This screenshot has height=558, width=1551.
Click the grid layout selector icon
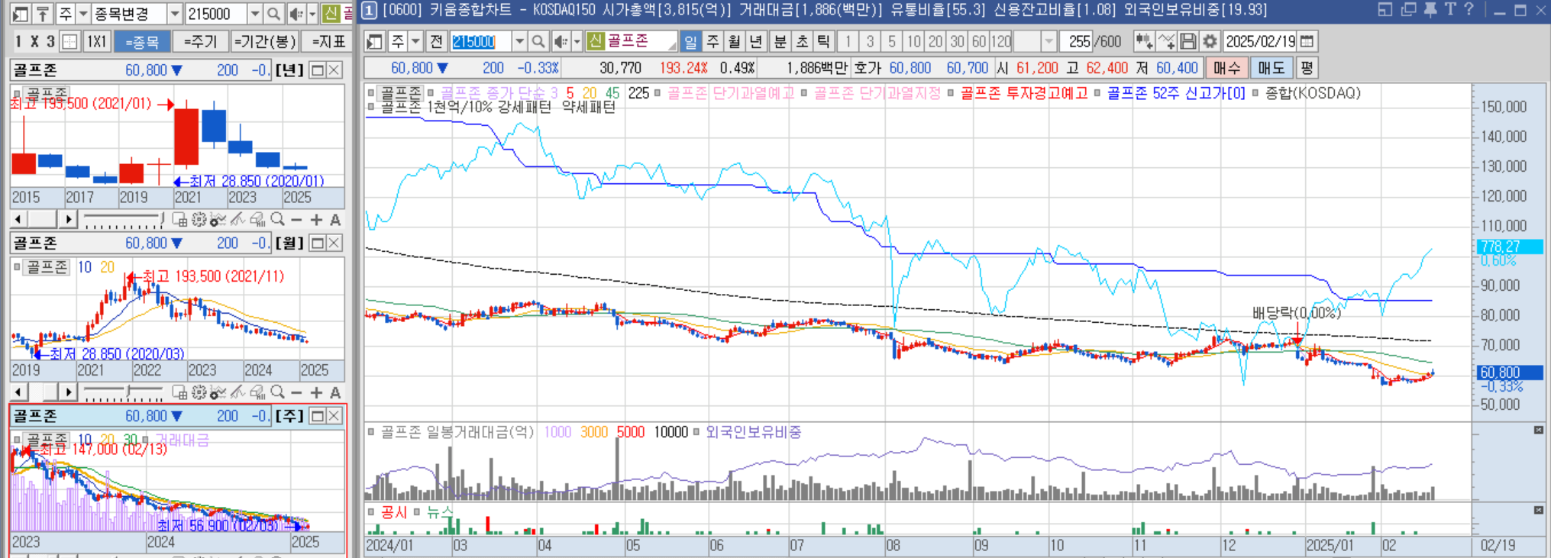[x=69, y=41]
